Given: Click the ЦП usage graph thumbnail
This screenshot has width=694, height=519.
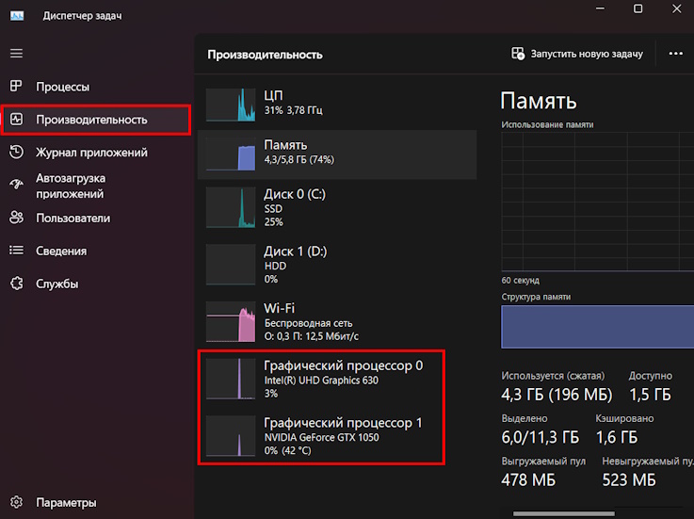Looking at the screenshot, I should [231, 105].
